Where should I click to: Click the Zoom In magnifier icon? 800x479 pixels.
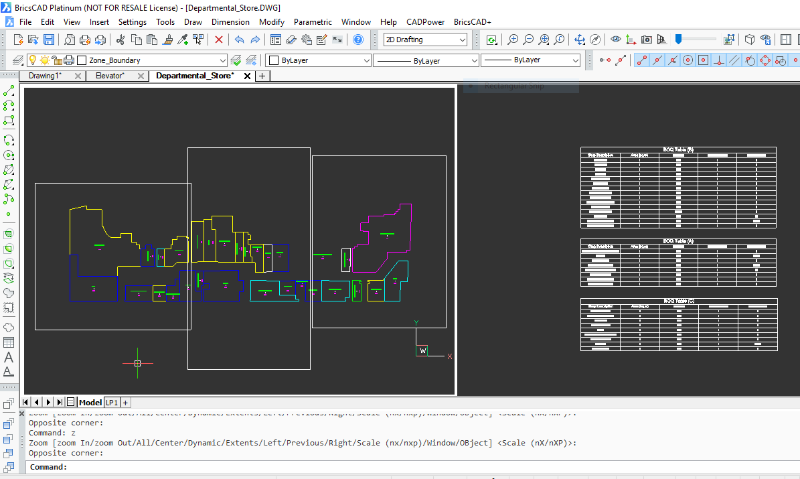point(513,40)
